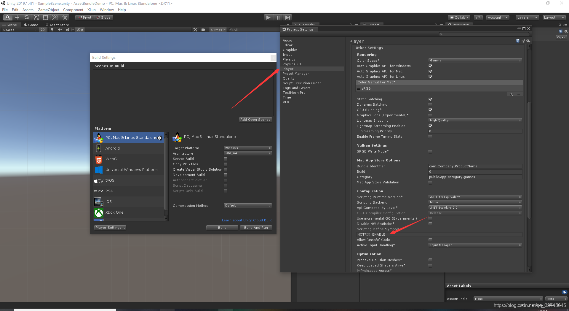Open Scripting Runtime Version dropdown

(x=475, y=197)
